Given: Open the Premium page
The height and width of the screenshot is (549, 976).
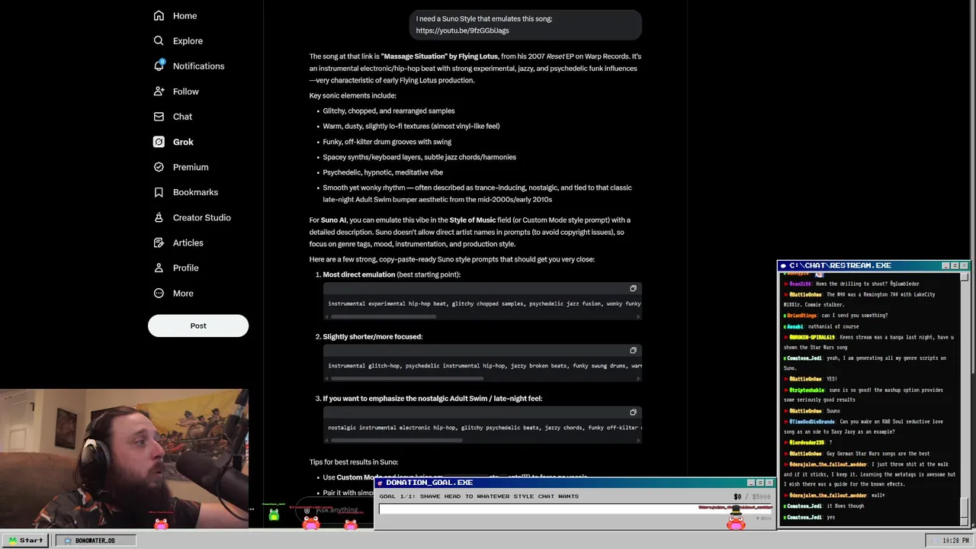Looking at the screenshot, I should pos(181,166).
